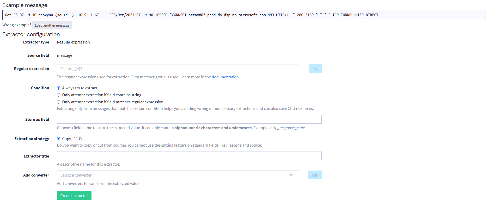The height and width of the screenshot is (201, 488).
Task: Click the 'Load another message' button
Action: point(52,25)
